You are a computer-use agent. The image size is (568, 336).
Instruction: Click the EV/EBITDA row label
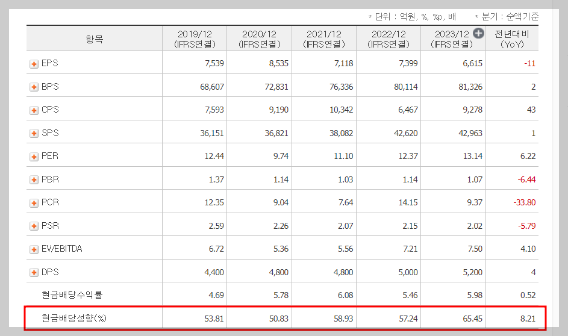tap(62, 249)
